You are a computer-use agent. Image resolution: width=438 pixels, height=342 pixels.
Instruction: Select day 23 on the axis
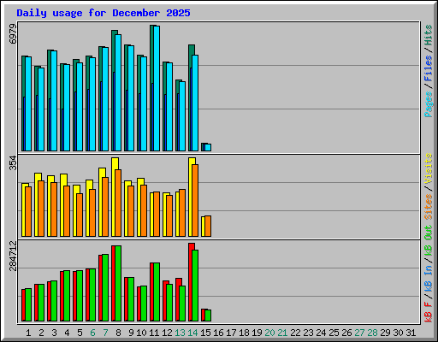pos(308,333)
